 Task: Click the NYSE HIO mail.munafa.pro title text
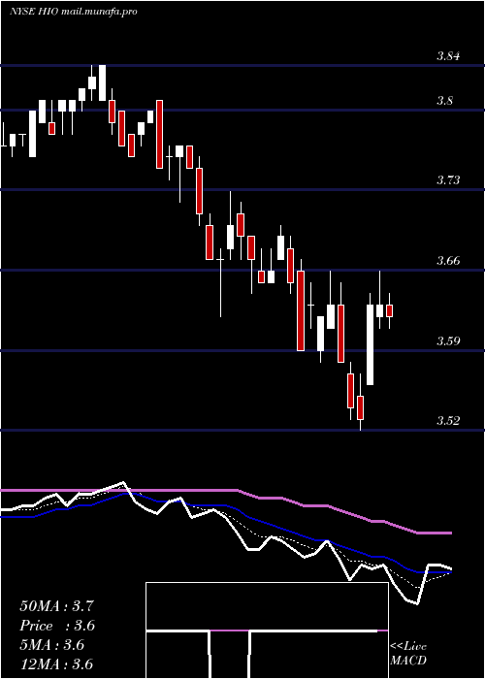coord(74,12)
